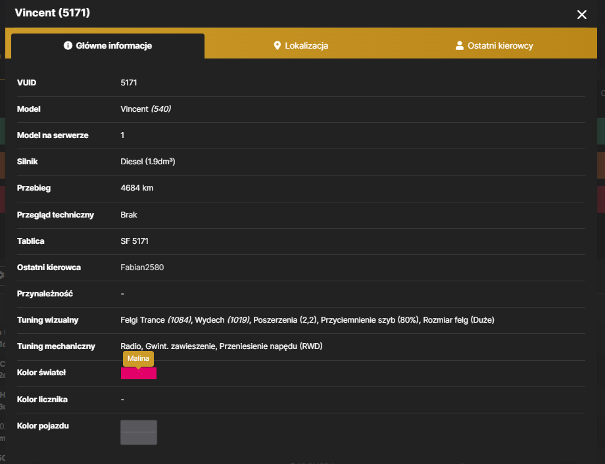Select the Główne informacje tab label
The image size is (605, 464).
pyautogui.click(x=114, y=45)
